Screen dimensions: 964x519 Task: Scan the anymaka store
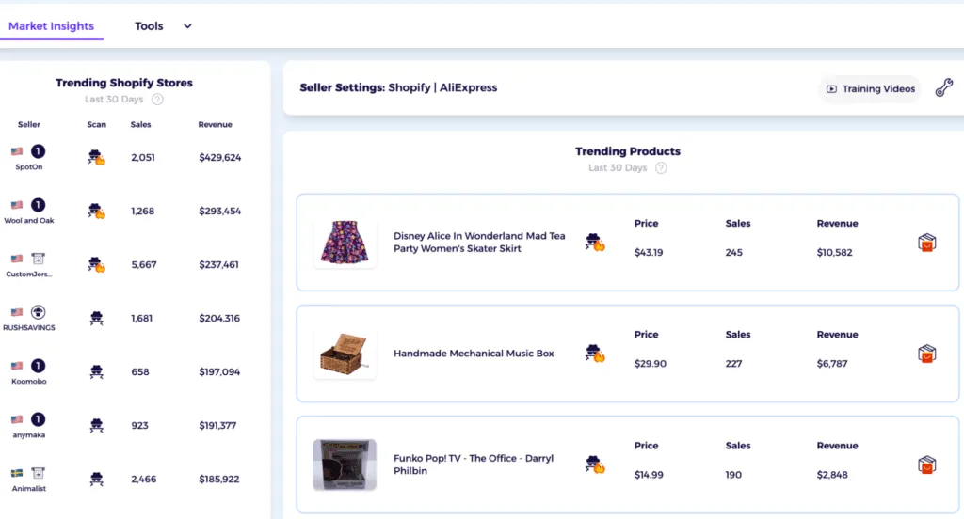pyautogui.click(x=96, y=425)
